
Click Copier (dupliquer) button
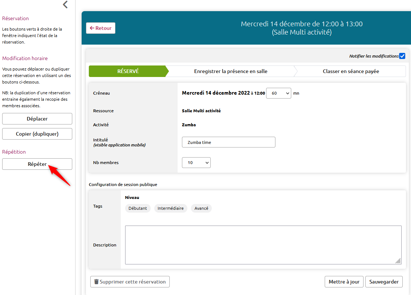tap(37, 134)
